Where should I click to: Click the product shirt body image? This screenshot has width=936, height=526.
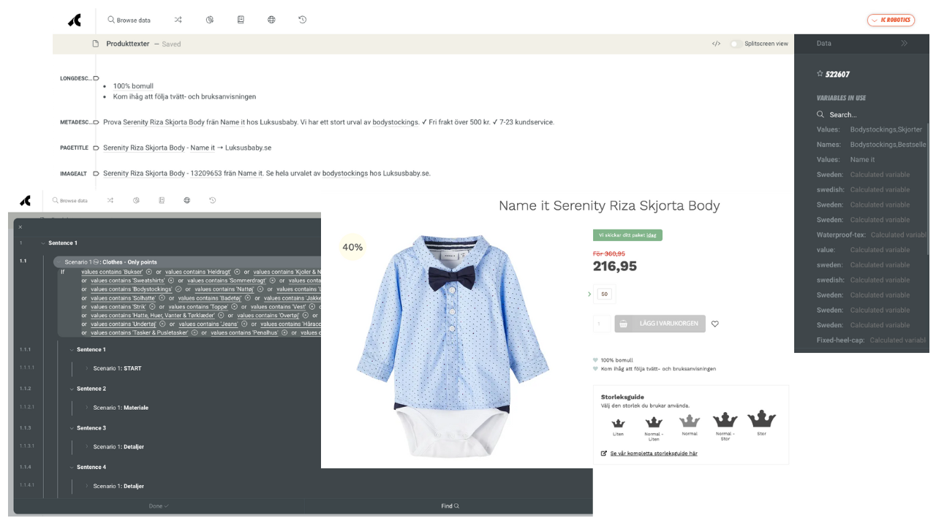tap(453, 346)
